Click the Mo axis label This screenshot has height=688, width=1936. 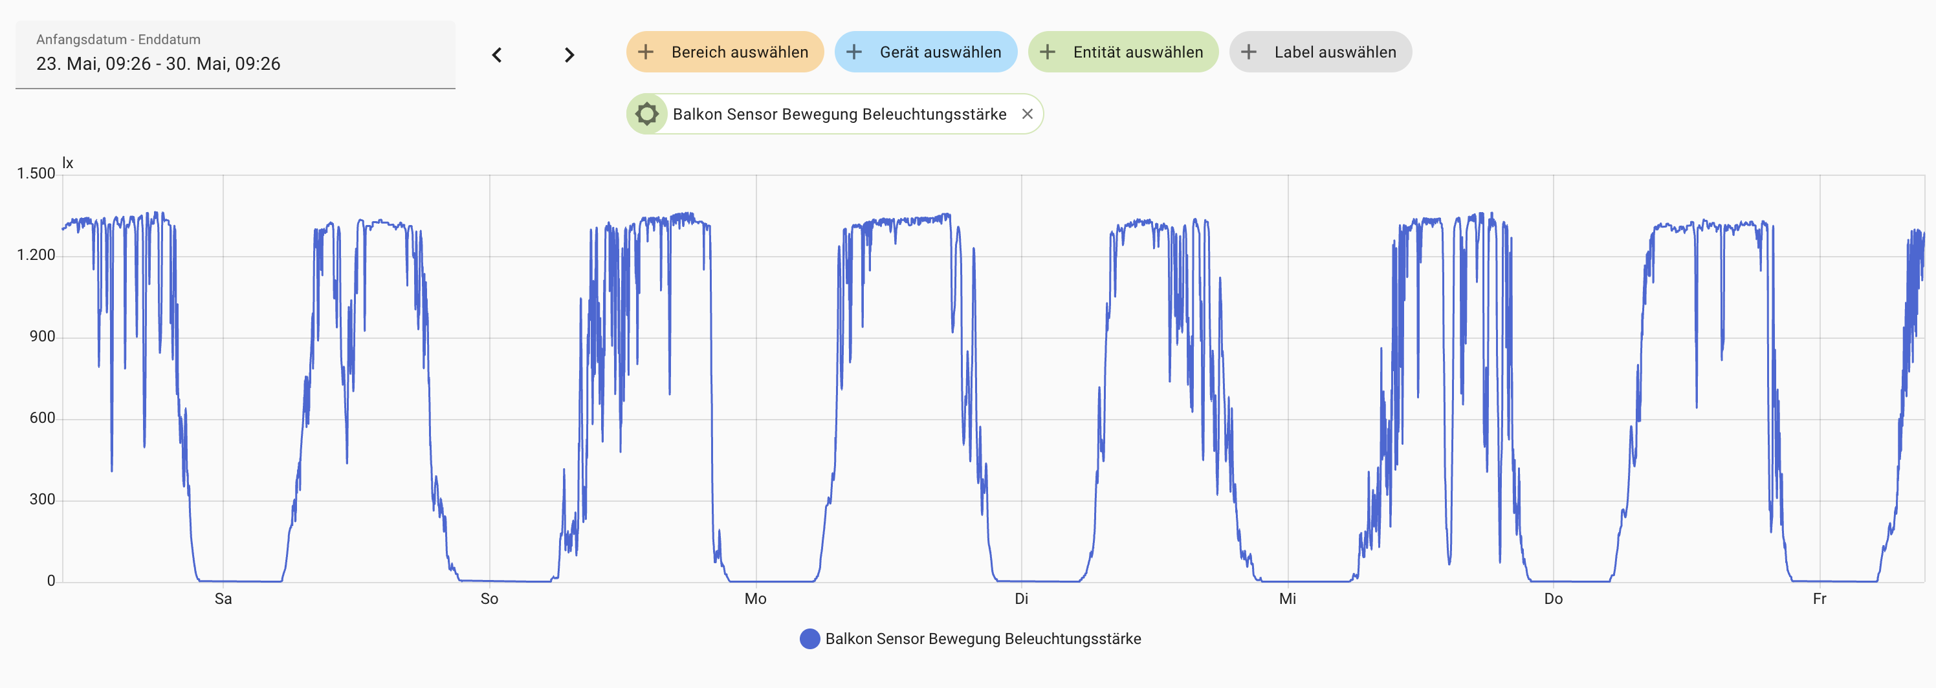tap(755, 599)
